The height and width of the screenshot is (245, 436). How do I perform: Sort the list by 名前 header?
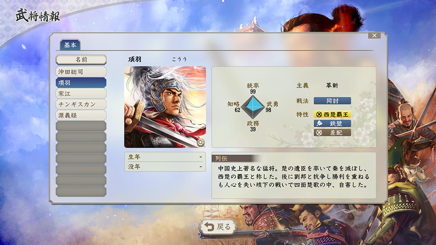tap(81, 60)
